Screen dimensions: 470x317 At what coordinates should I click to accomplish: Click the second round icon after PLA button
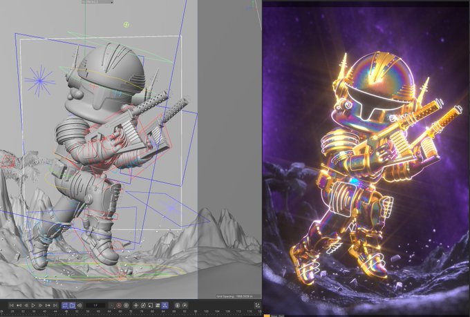tap(185, 305)
